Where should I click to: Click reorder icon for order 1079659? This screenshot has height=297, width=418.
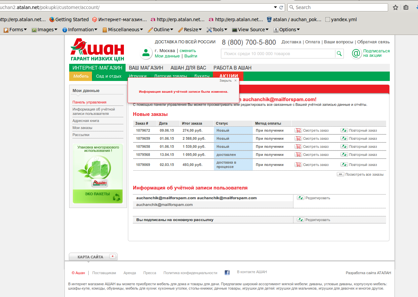pos(344,138)
